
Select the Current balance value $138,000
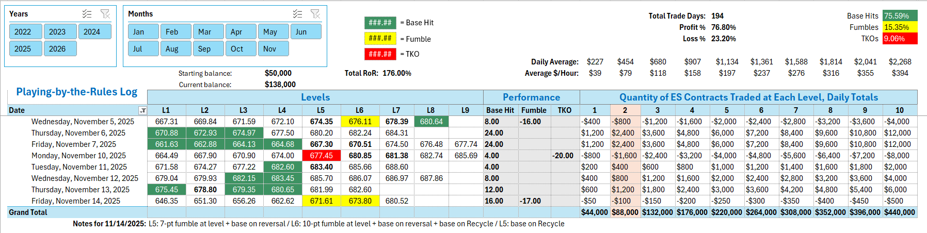(x=280, y=85)
